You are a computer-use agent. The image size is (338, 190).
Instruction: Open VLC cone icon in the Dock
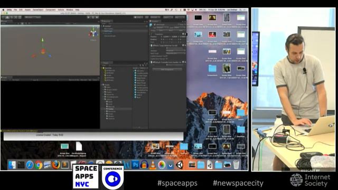[153, 165]
